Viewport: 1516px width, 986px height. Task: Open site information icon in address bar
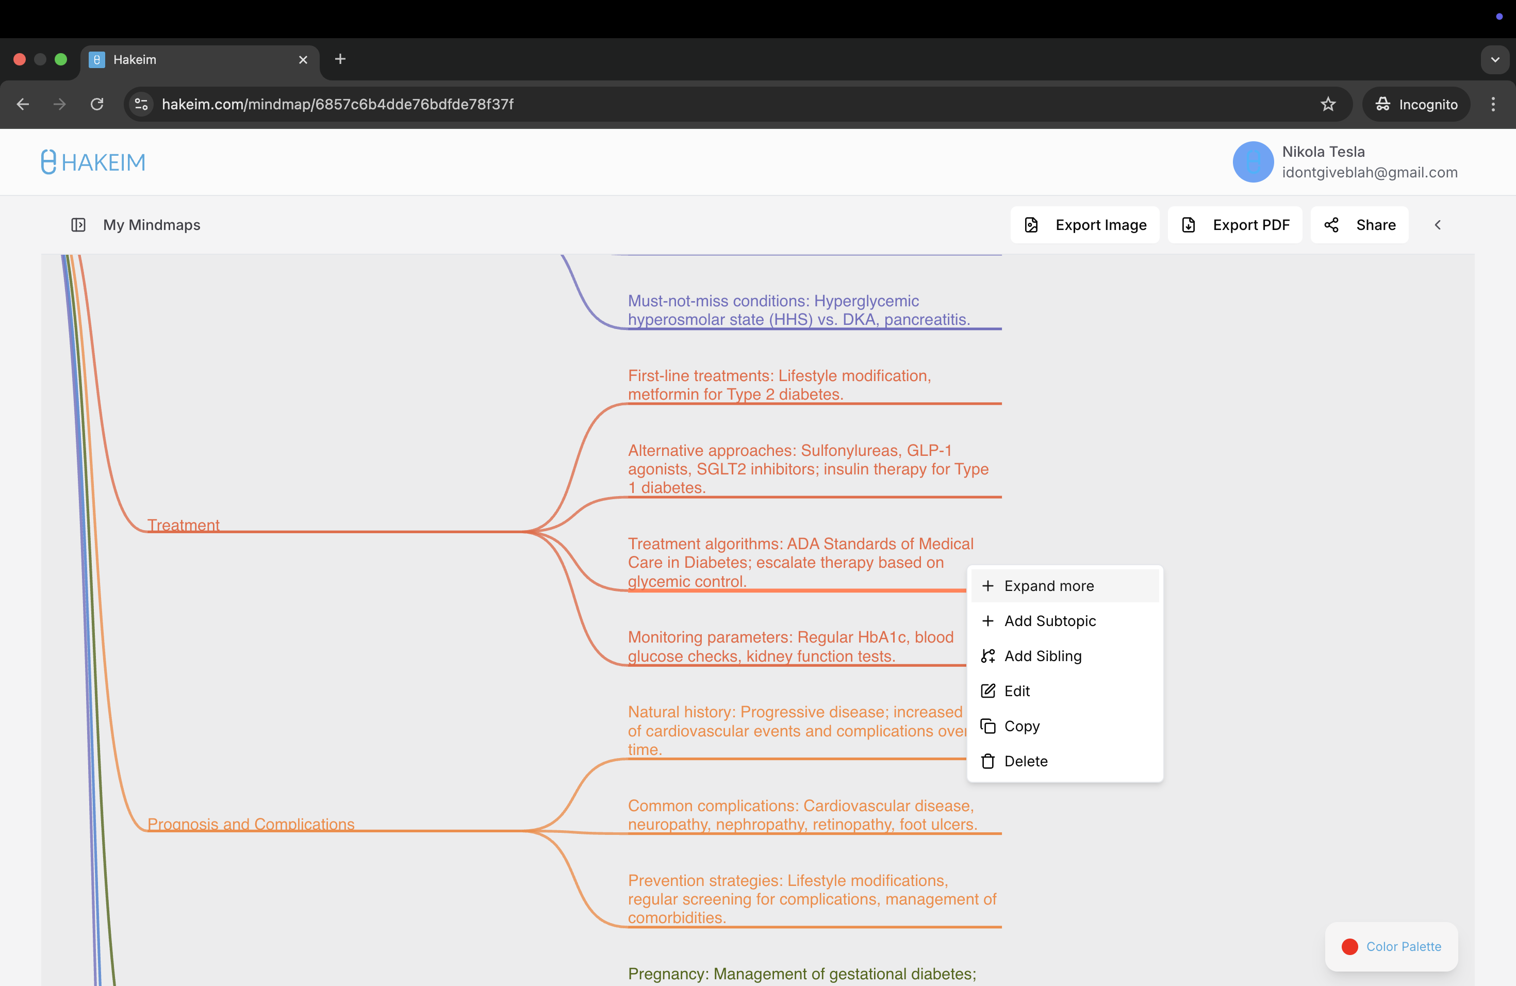[x=141, y=105]
